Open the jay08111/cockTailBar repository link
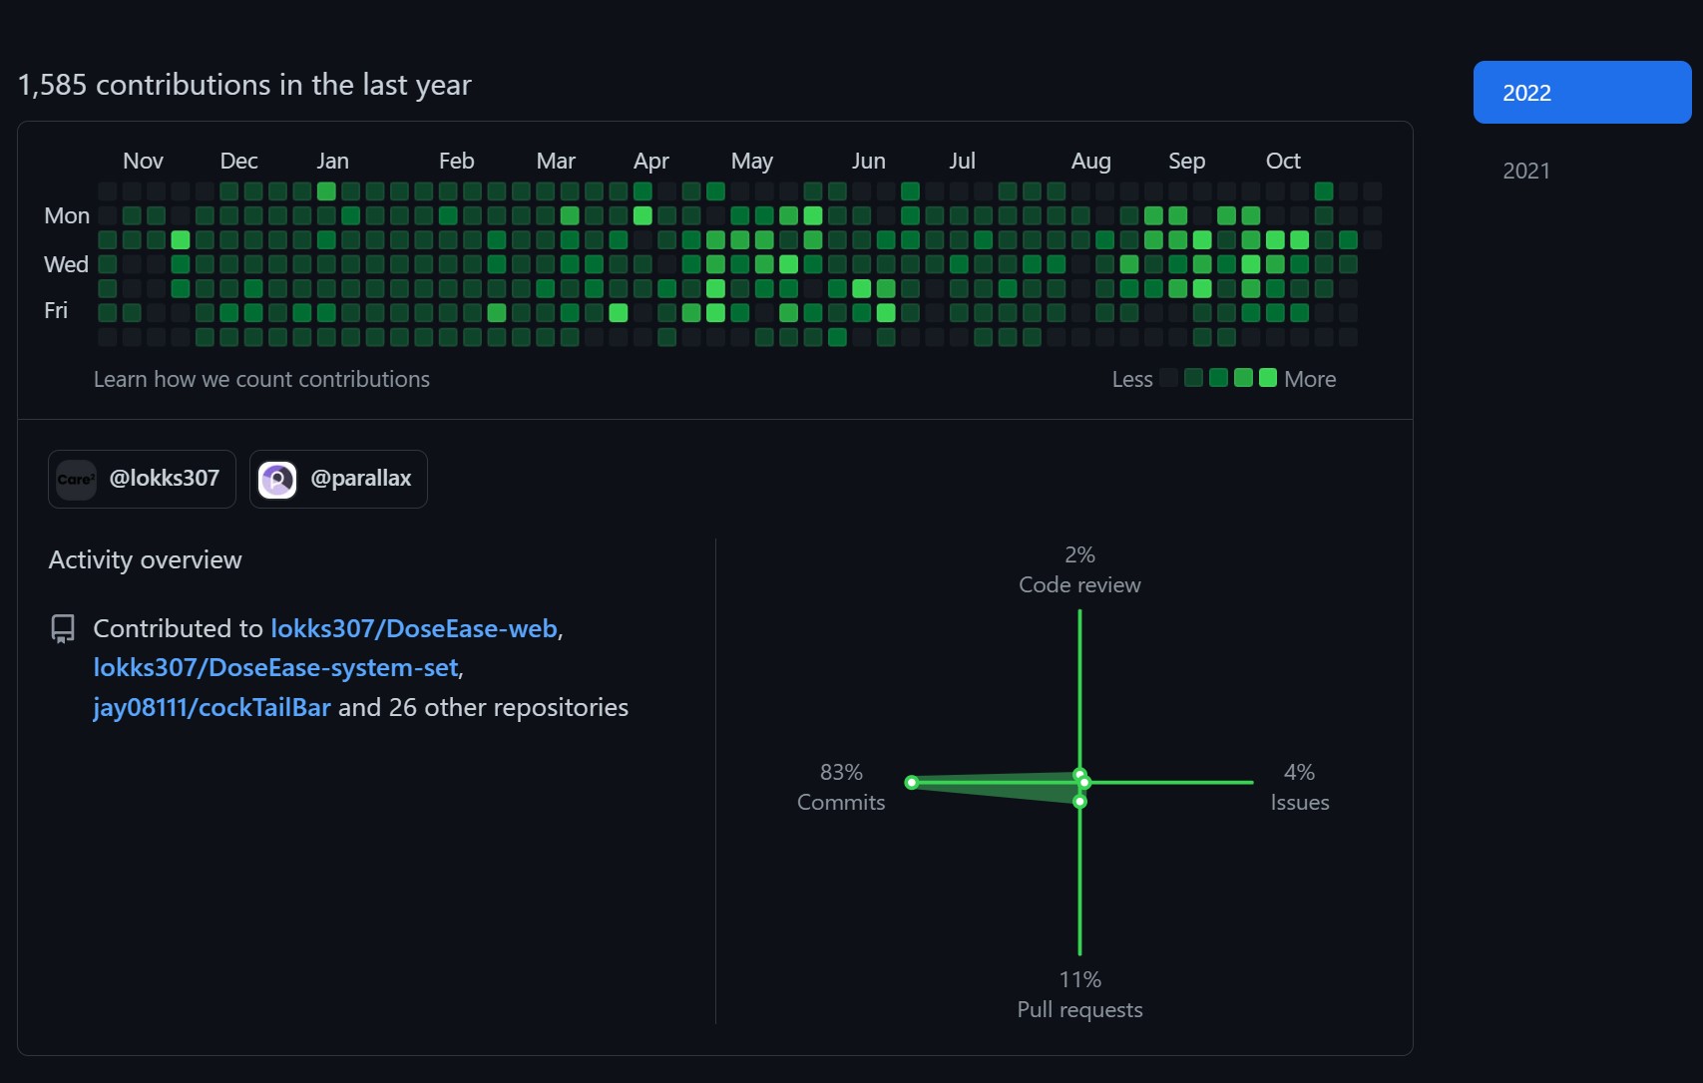Image resolution: width=1703 pixels, height=1083 pixels. click(x=212, y=707)
